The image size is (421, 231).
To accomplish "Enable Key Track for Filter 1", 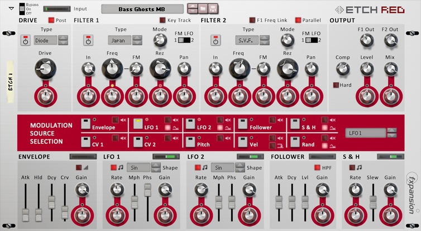I will 162,20.
